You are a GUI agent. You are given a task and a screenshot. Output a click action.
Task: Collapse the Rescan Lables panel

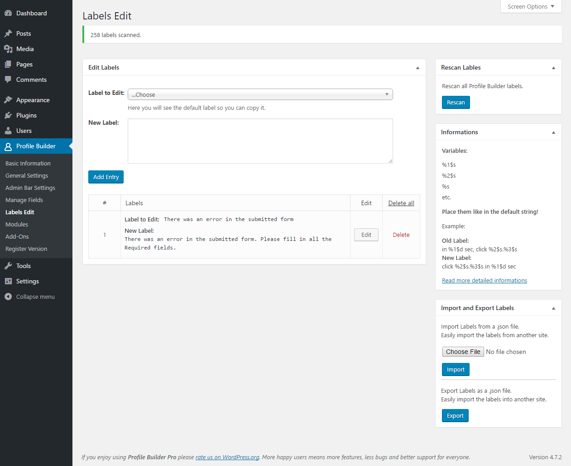[x=553, y=68]
